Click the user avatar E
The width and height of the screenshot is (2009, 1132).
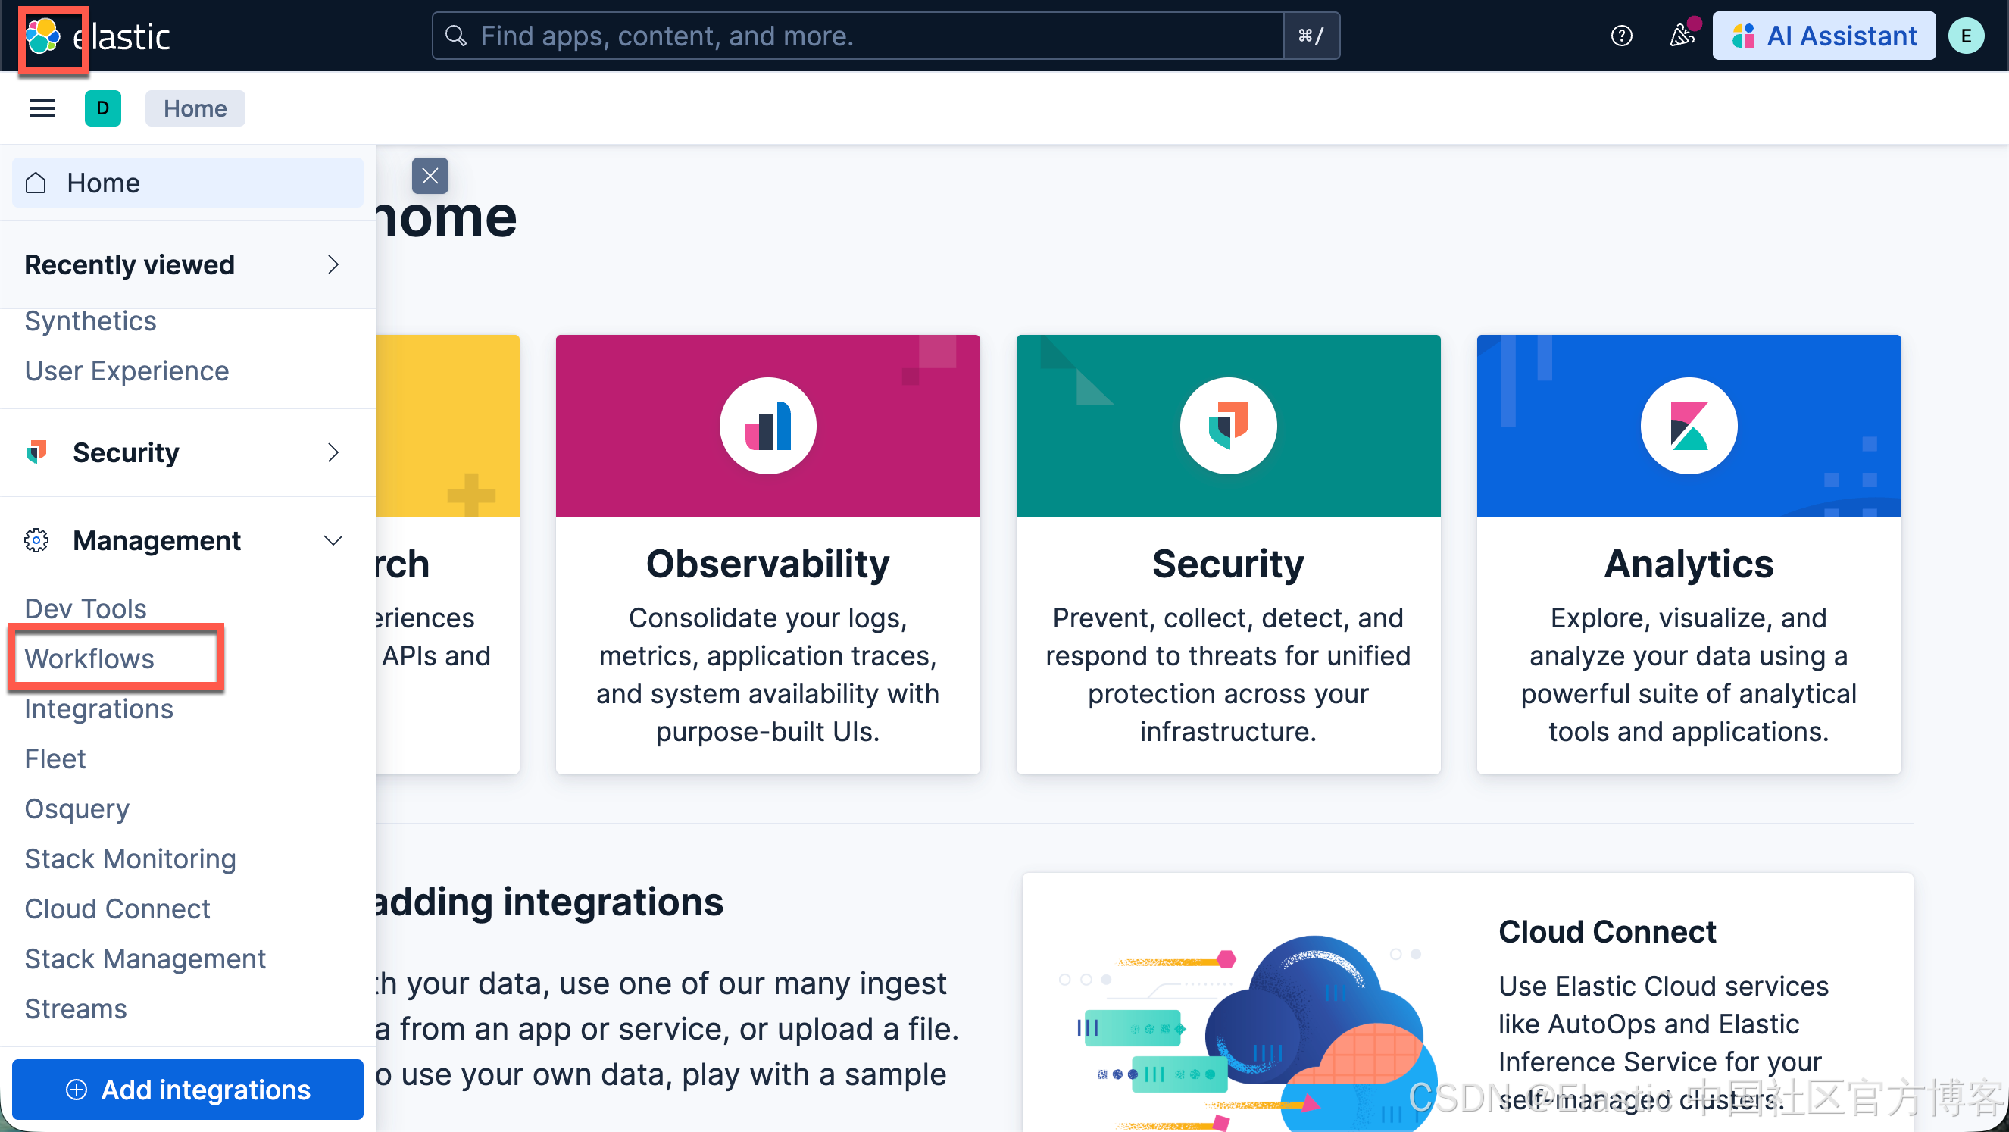click(1965, 36)
